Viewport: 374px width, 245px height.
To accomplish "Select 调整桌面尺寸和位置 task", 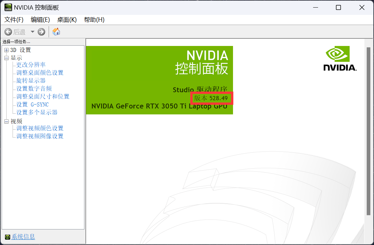I will pyautogui.click(x=43, y=97).
